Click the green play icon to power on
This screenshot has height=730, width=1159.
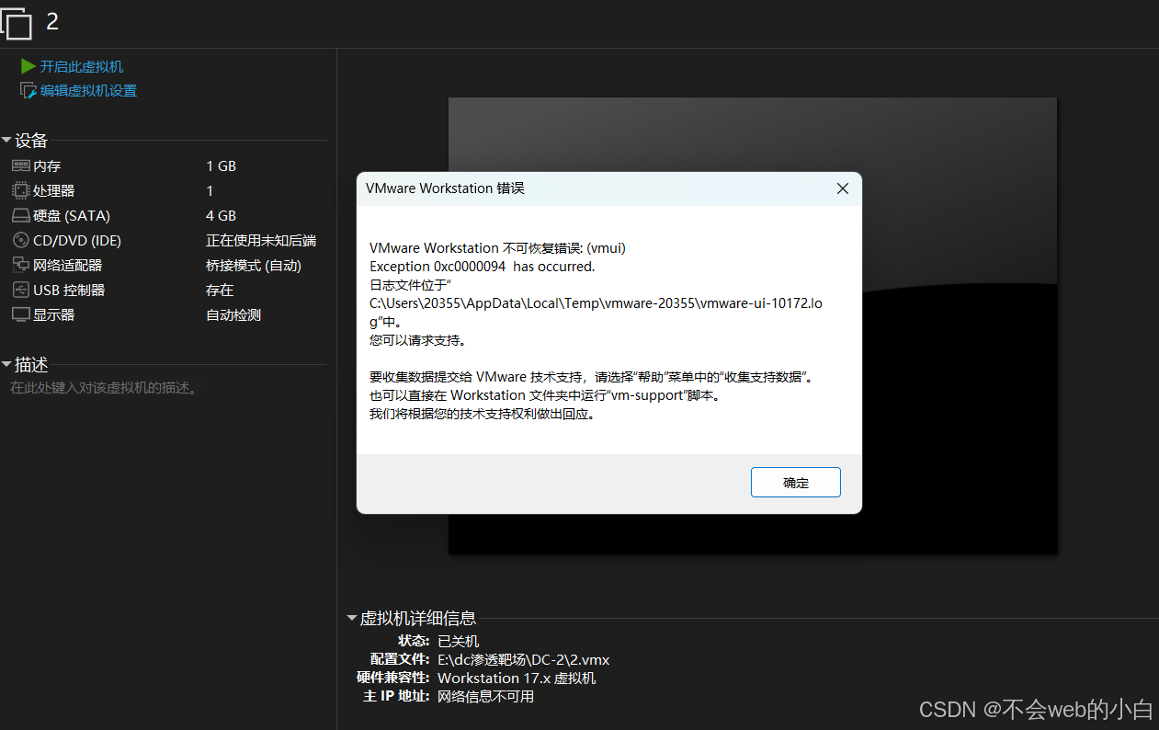pyautogui.click(x=28, y=66)
